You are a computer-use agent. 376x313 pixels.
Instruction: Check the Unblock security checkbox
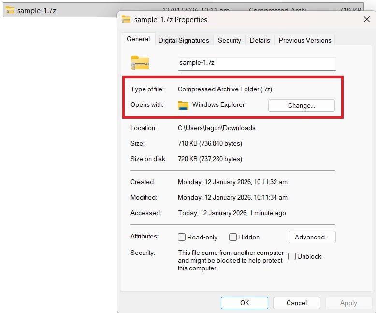(292, 256)
